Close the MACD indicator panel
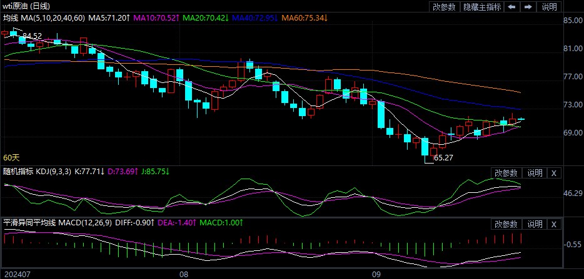The image size is (584, 279). pyautogui.click(x=555, y=224)
